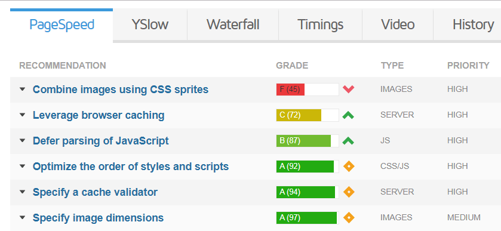Click the green up arrow beside B (87)
501x231 pixels.
click(348, 141)
